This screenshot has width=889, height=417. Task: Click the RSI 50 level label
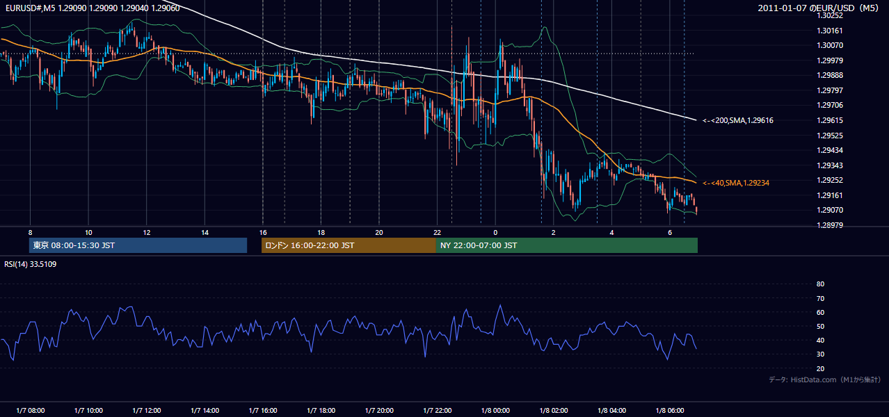coord(820,326)
